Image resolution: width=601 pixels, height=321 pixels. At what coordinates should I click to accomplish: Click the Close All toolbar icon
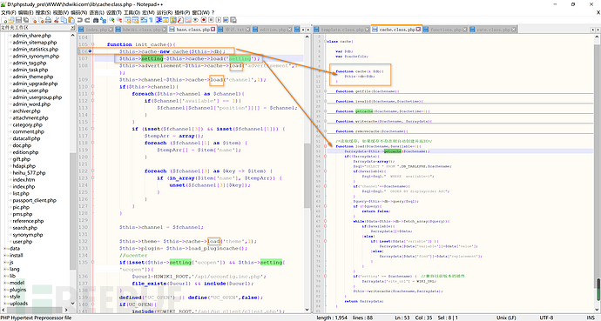click(x=41, y=20)
